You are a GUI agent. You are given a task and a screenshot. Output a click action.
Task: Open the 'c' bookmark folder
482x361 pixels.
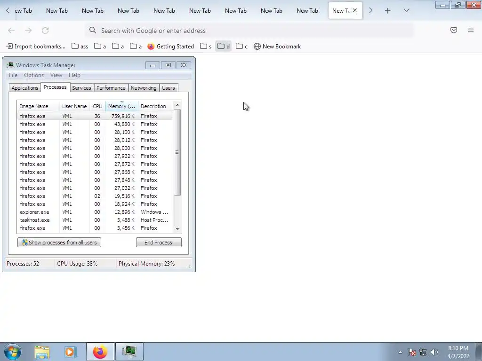tap(241, 47)
